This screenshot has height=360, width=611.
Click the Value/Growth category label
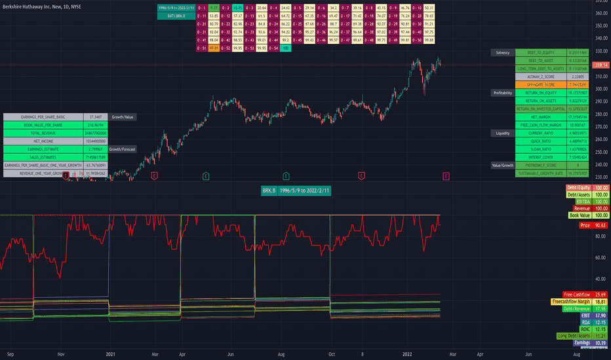503,166
